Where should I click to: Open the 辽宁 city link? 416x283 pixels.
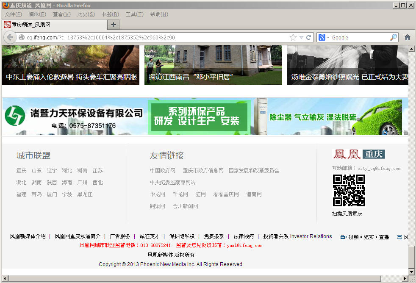point(52,171)
